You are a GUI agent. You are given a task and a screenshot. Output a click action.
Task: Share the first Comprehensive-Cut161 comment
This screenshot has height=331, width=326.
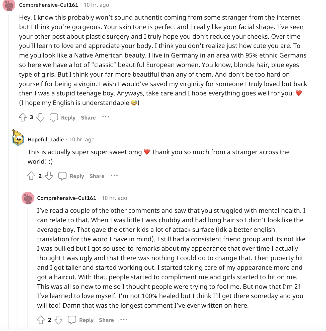click(x=88, y=118)
